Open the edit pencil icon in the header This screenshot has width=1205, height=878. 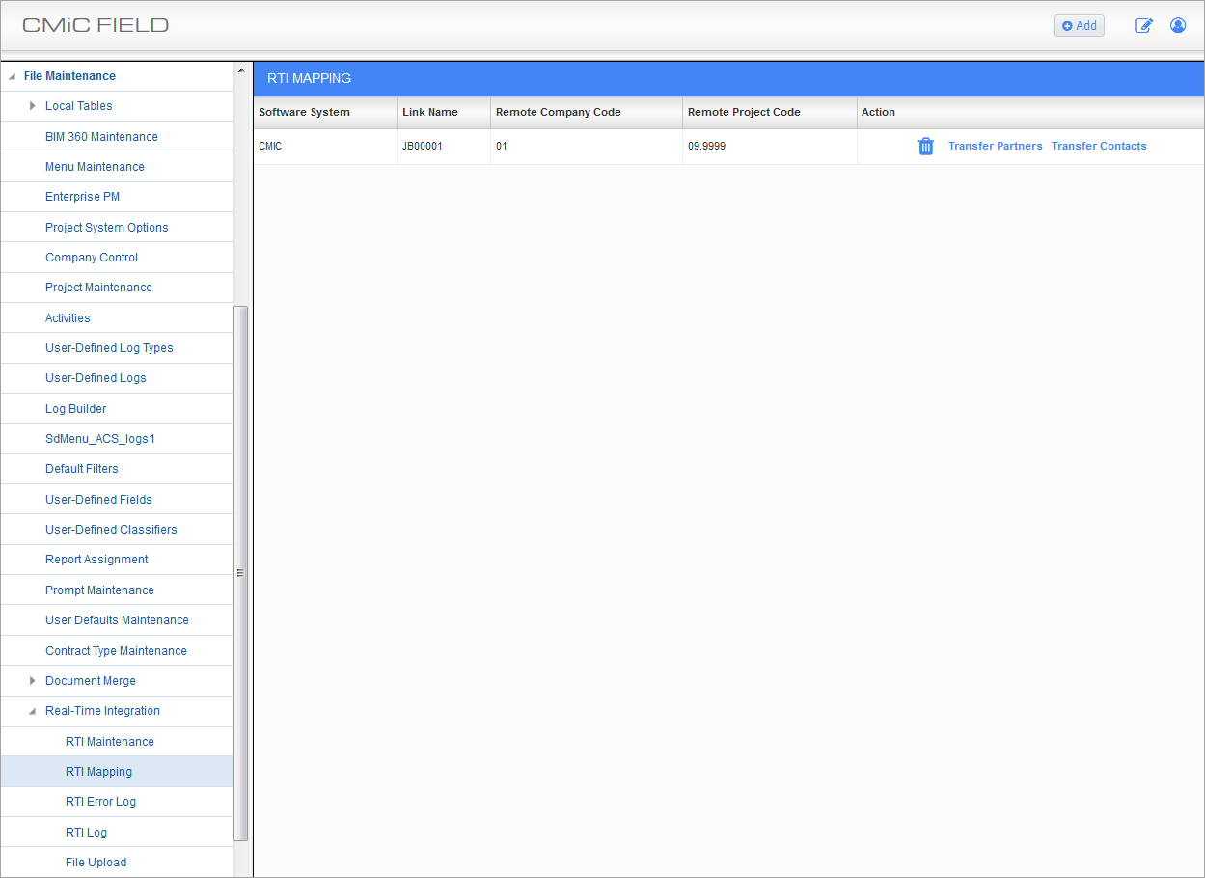click(x=1143, y=26)
